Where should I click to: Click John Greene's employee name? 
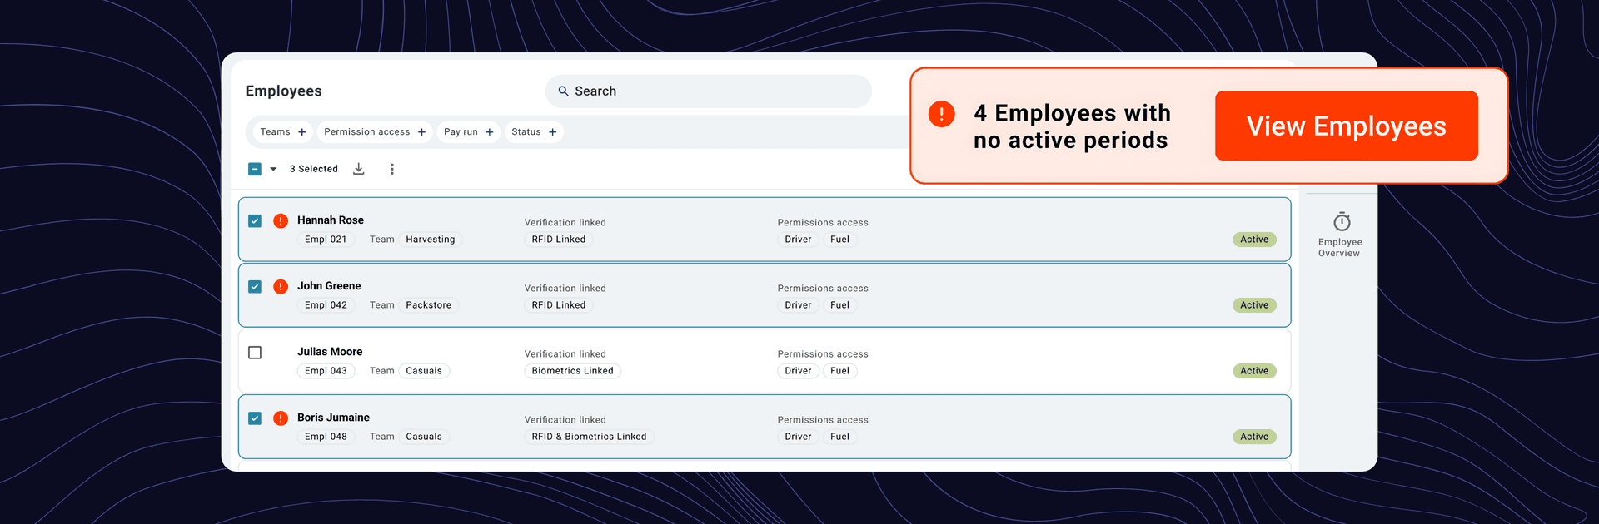pyautogui.click(x=329, y=286)
